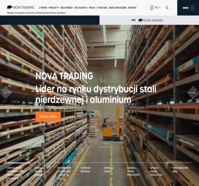Open the PRACA menu item
Image resolution: width=199 pixels, height=186 pixels.
92,8
